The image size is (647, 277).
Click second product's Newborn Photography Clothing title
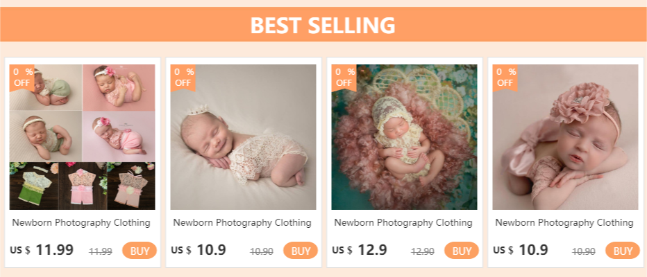click(242, 223)
